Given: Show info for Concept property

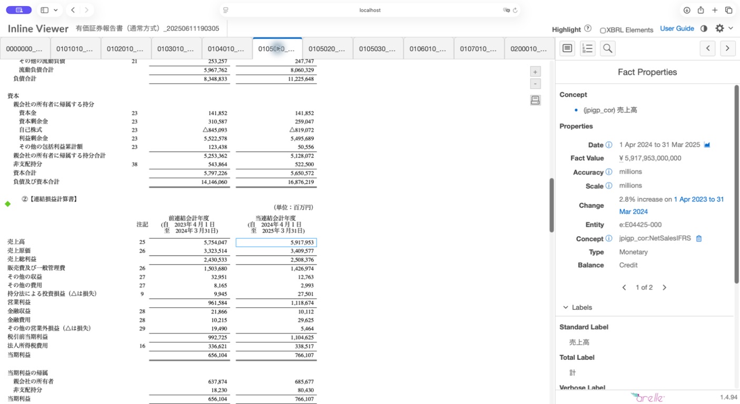Looking at the screenshot, I should pos(609,238).
